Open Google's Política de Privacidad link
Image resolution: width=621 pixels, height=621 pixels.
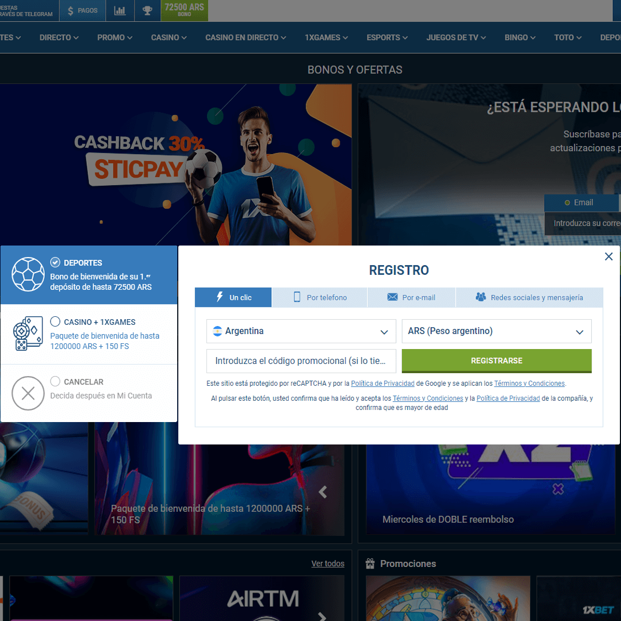382,384
